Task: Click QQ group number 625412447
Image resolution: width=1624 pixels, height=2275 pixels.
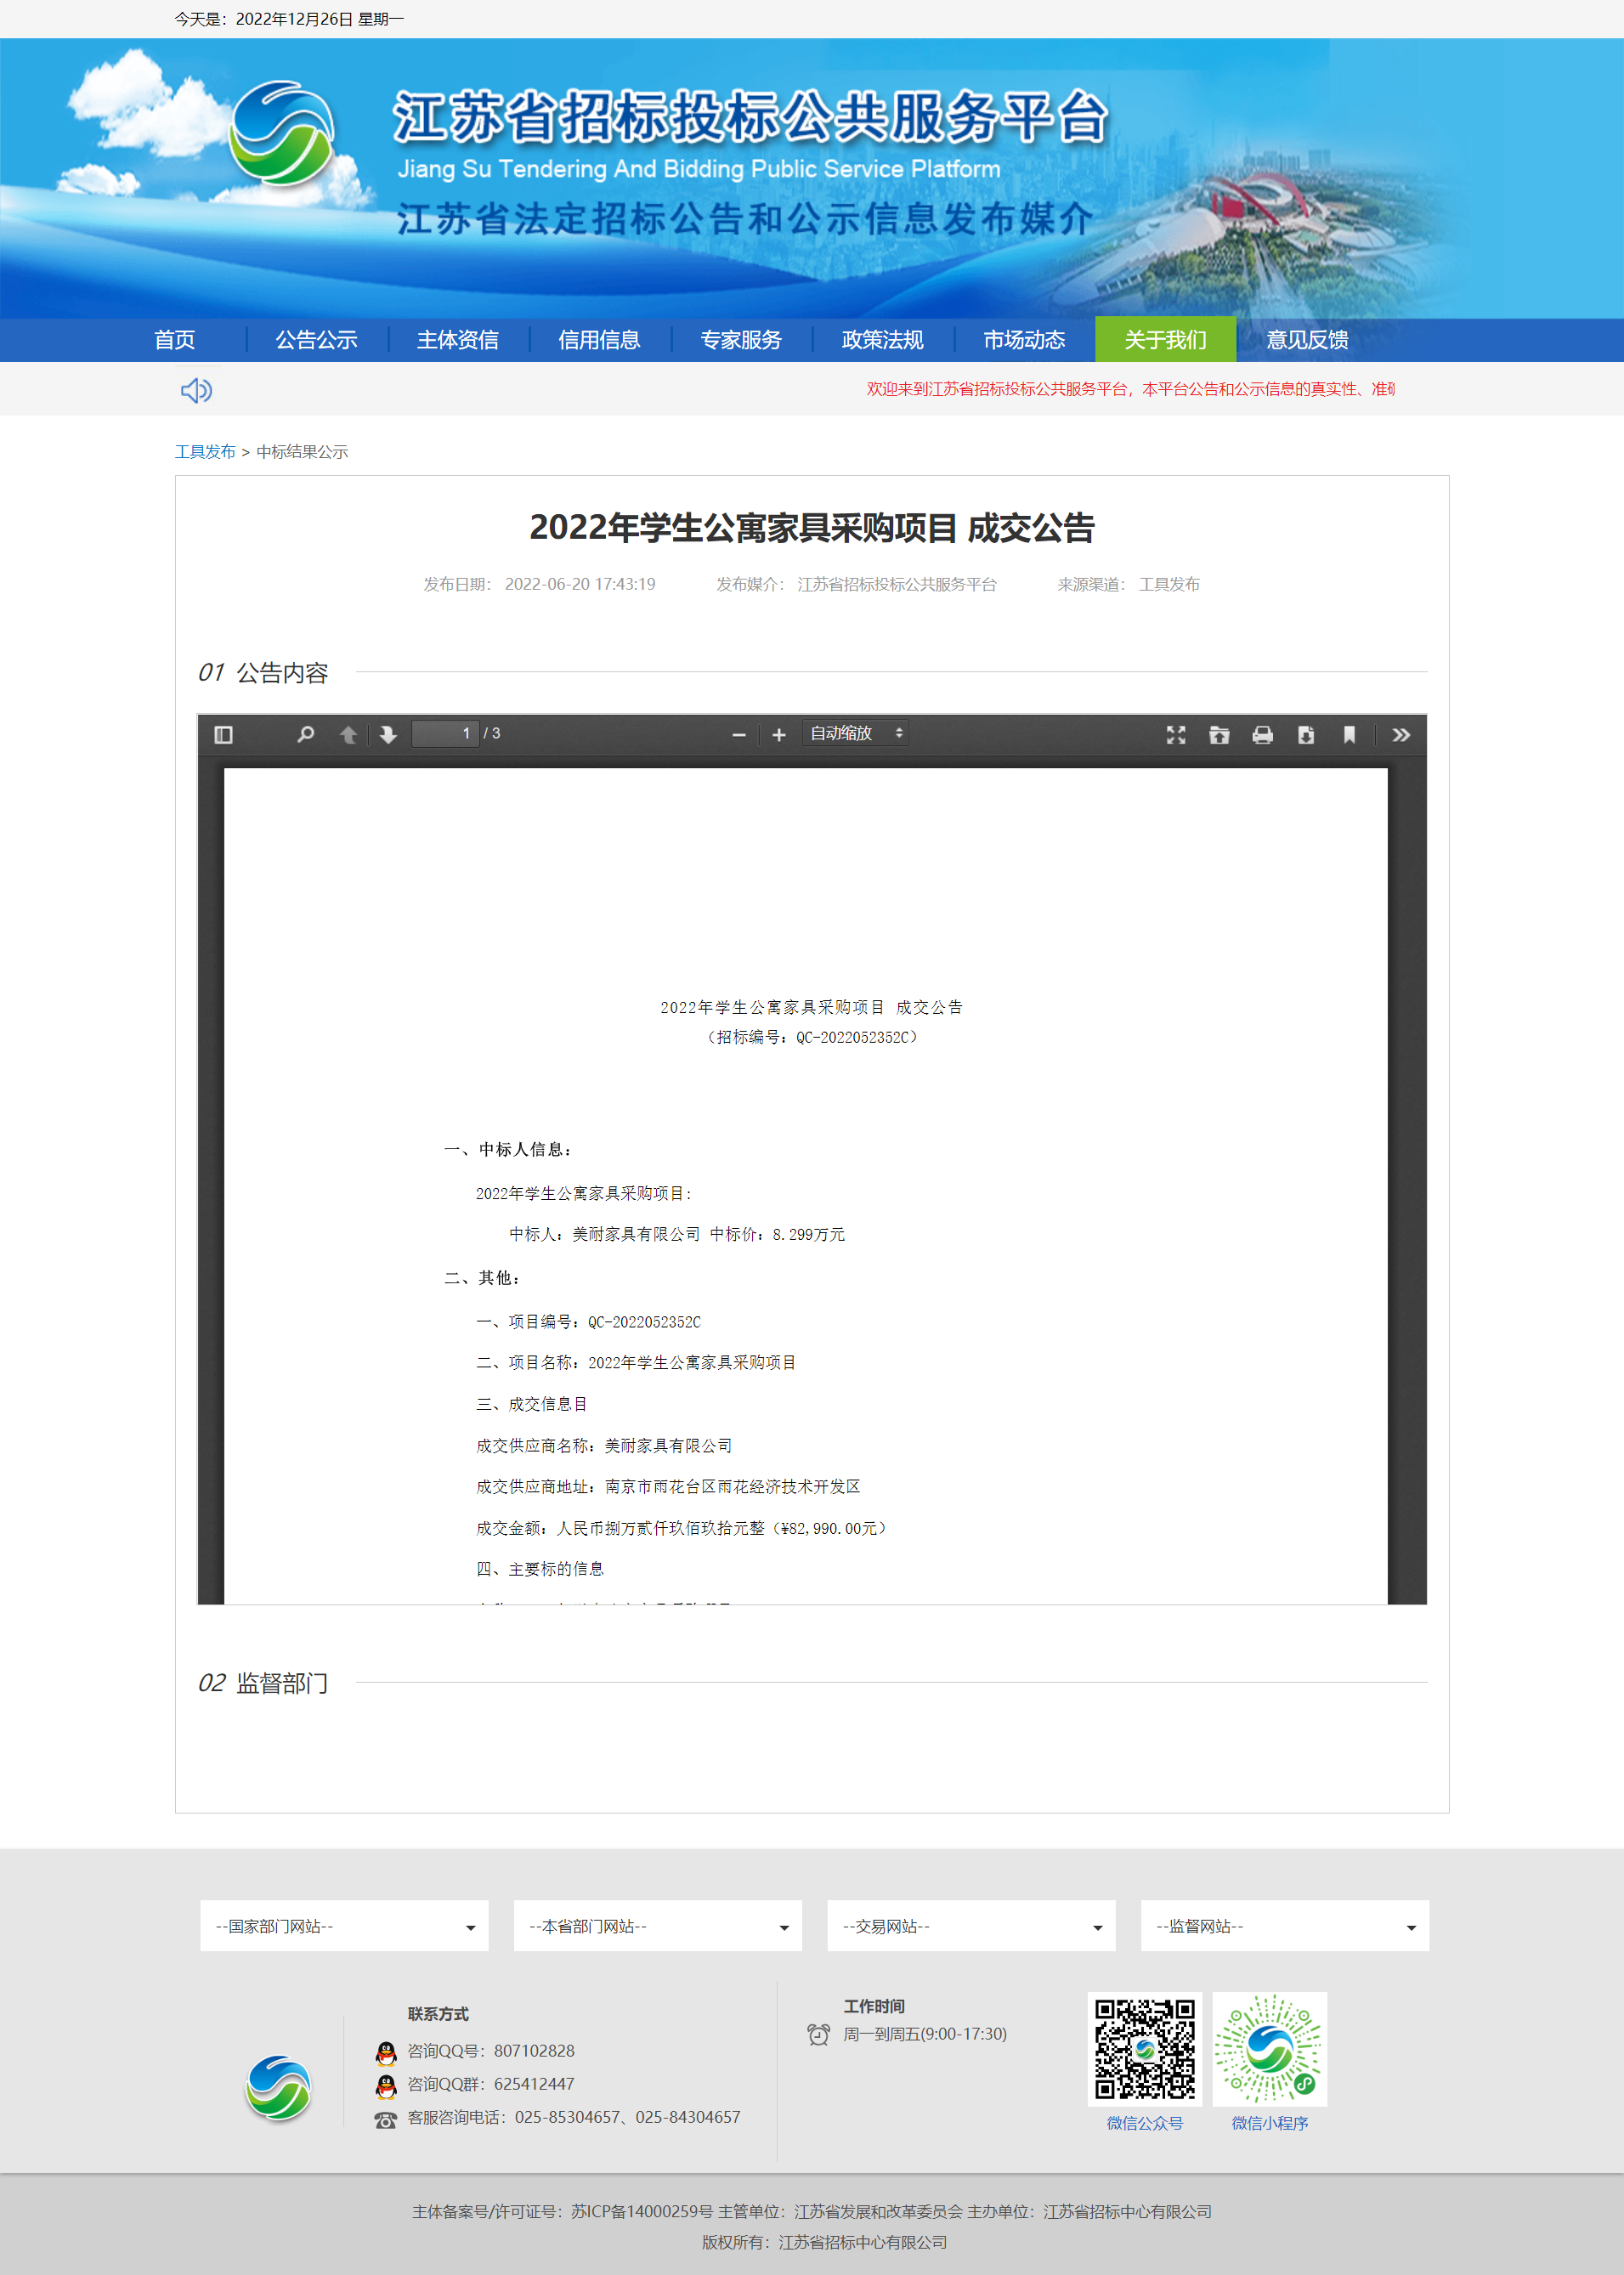Action: pyautogui.click(x=534, y=2084)
